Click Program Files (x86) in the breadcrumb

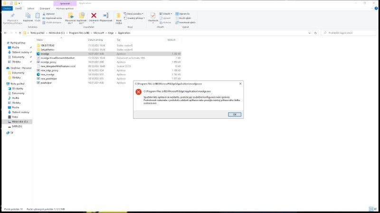coord(79,33)
